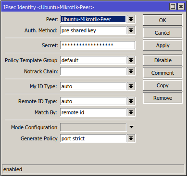The width and height of the screenshot is (187, 177).
Task: Click the 'Generate Policy:' label
Action: point(39,138)
